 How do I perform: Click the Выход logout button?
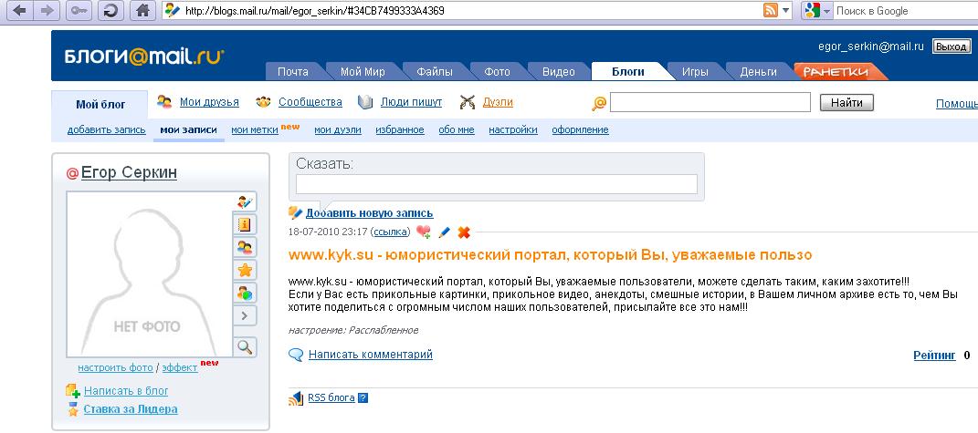(x=952, y=46)
